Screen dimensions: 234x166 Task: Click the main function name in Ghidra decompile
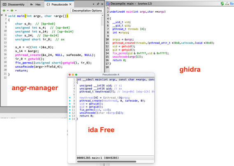(x=129, y=12)
